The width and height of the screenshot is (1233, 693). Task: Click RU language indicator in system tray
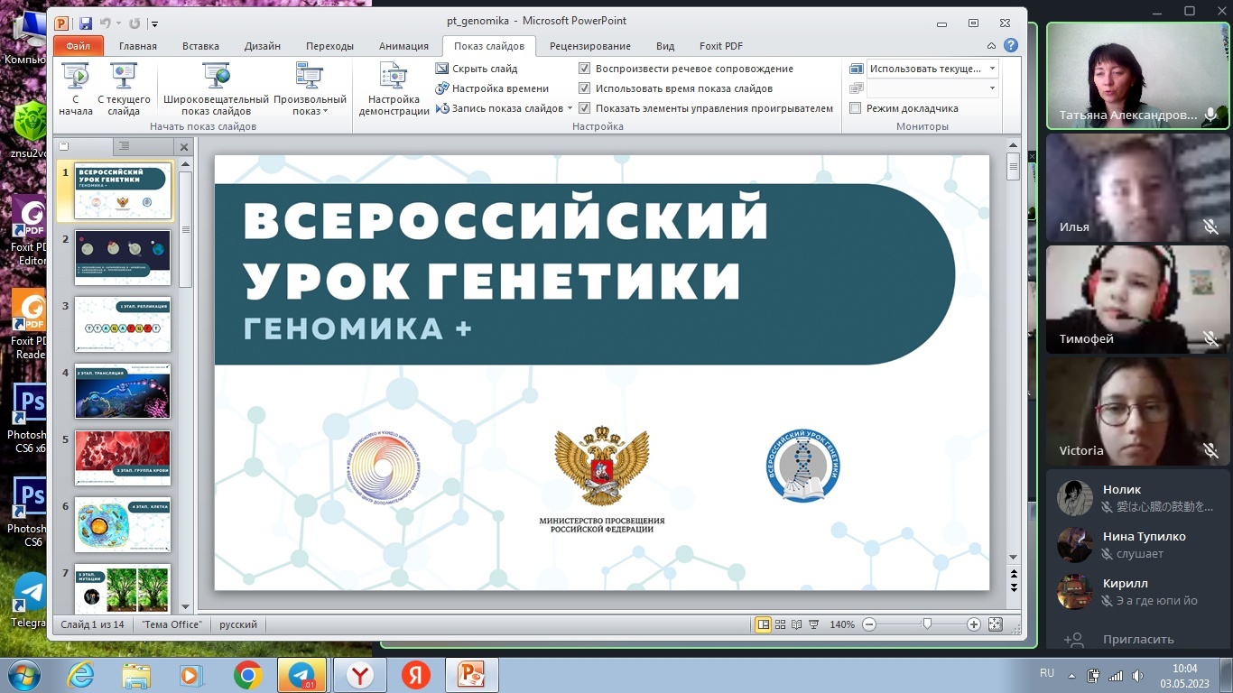[x=1047, y=673]
